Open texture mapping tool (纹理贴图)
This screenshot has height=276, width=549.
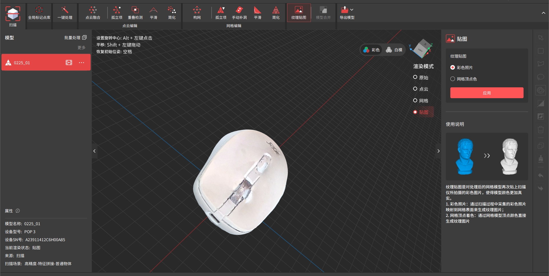(x=299, y=13)
